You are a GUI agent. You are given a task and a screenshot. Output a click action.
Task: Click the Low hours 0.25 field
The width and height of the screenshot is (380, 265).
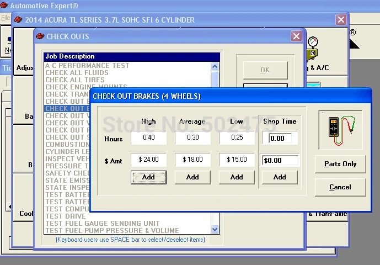[x=237, y=137]
